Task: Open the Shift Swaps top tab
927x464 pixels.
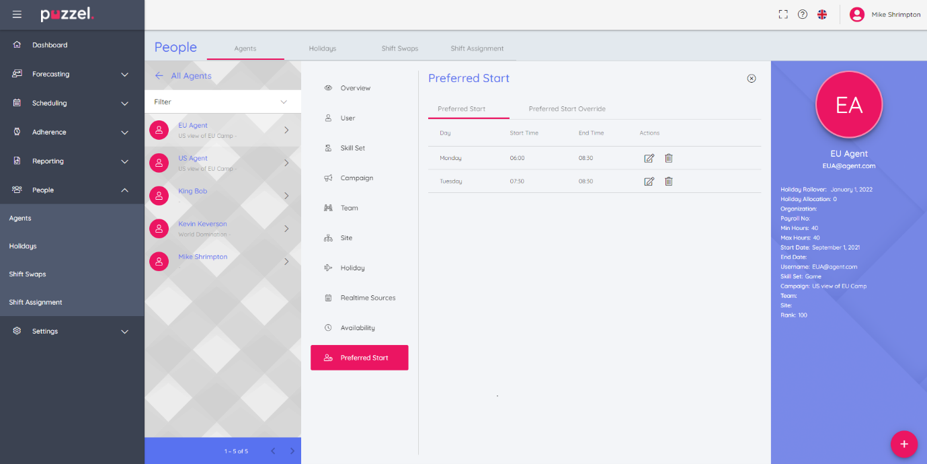Action: (x=399, y=48)
